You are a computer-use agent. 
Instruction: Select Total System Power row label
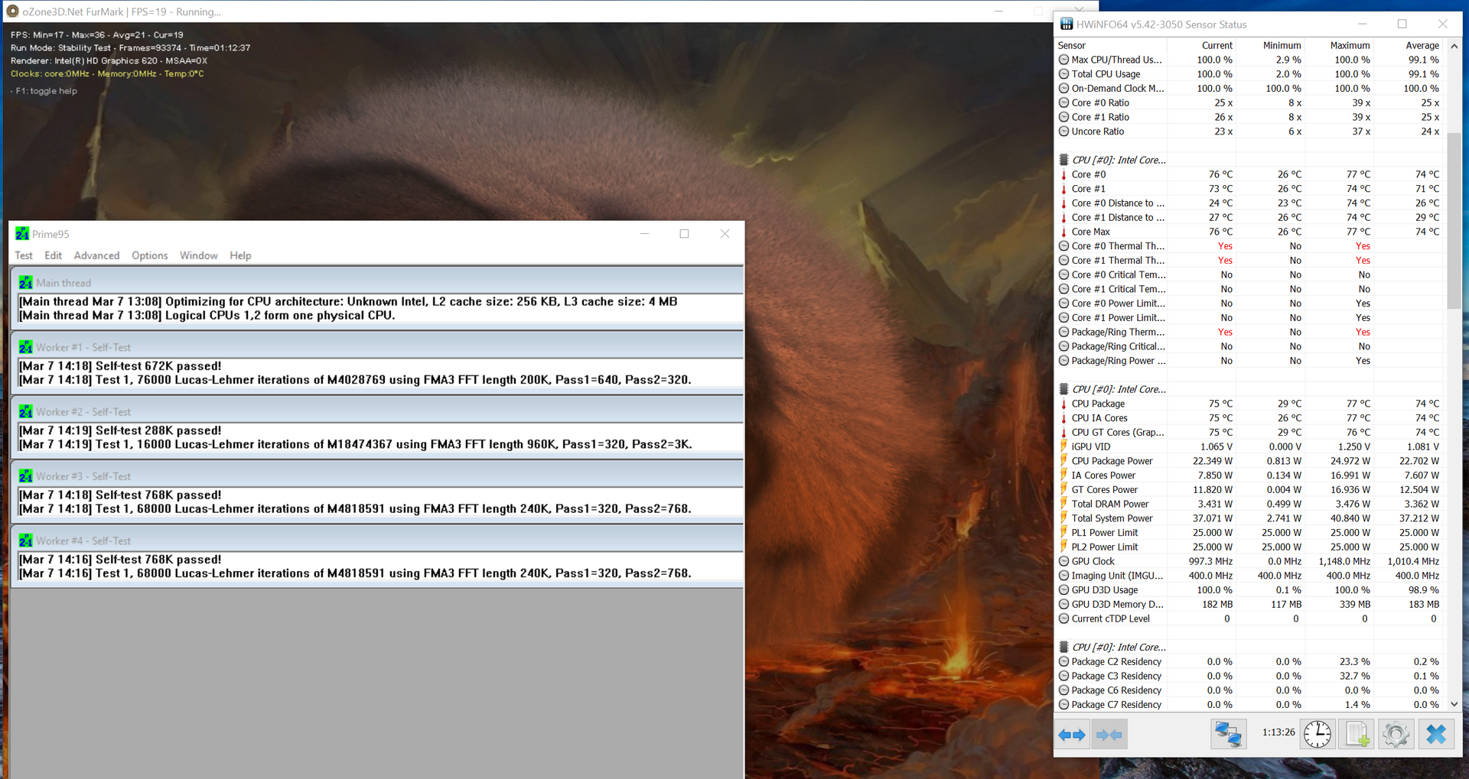tap(1112, 518)
